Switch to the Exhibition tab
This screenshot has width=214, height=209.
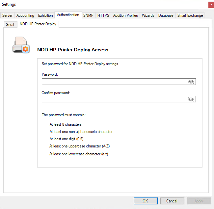45,15
